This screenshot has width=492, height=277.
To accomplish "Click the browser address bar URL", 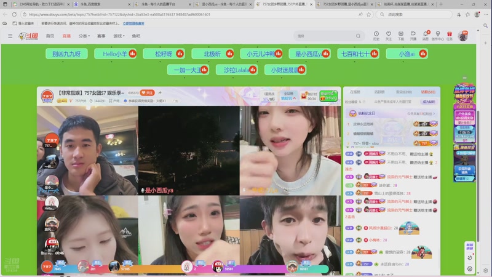I will tap(119, 14).
